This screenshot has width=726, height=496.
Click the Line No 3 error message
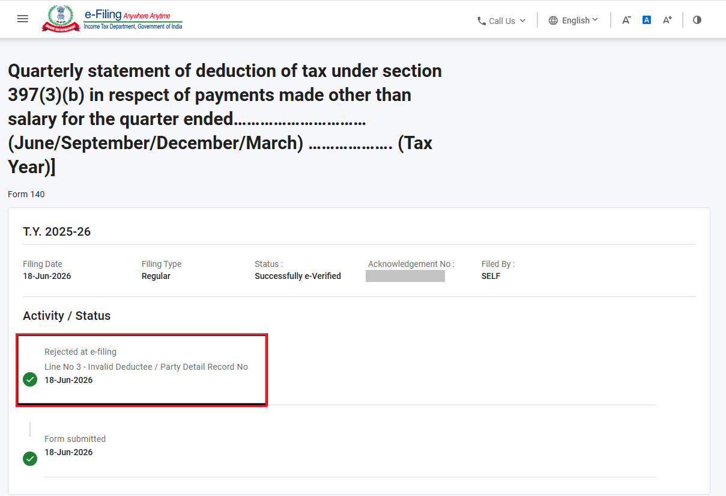click(146, 367)
